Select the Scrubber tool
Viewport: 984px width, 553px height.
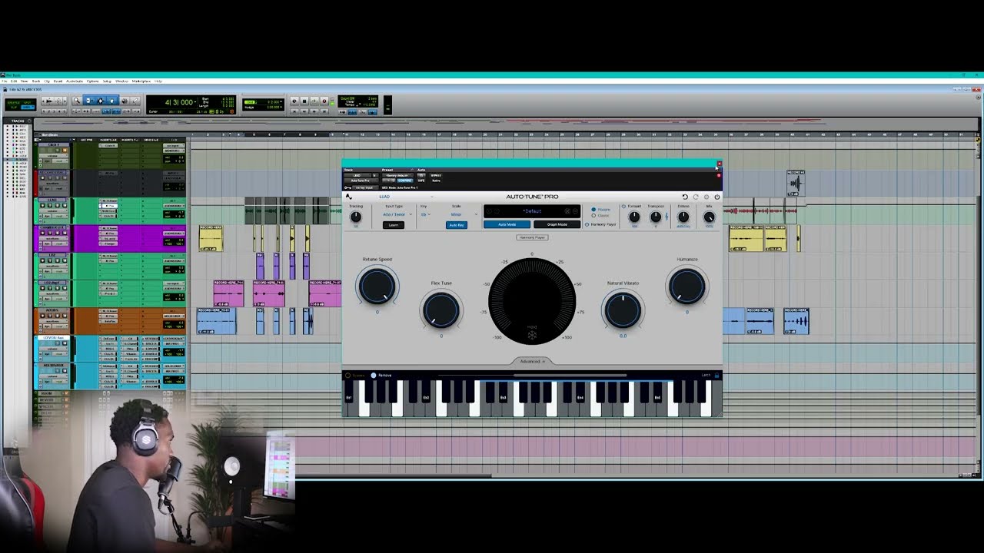pyautogui.click(x=125, y=101)
